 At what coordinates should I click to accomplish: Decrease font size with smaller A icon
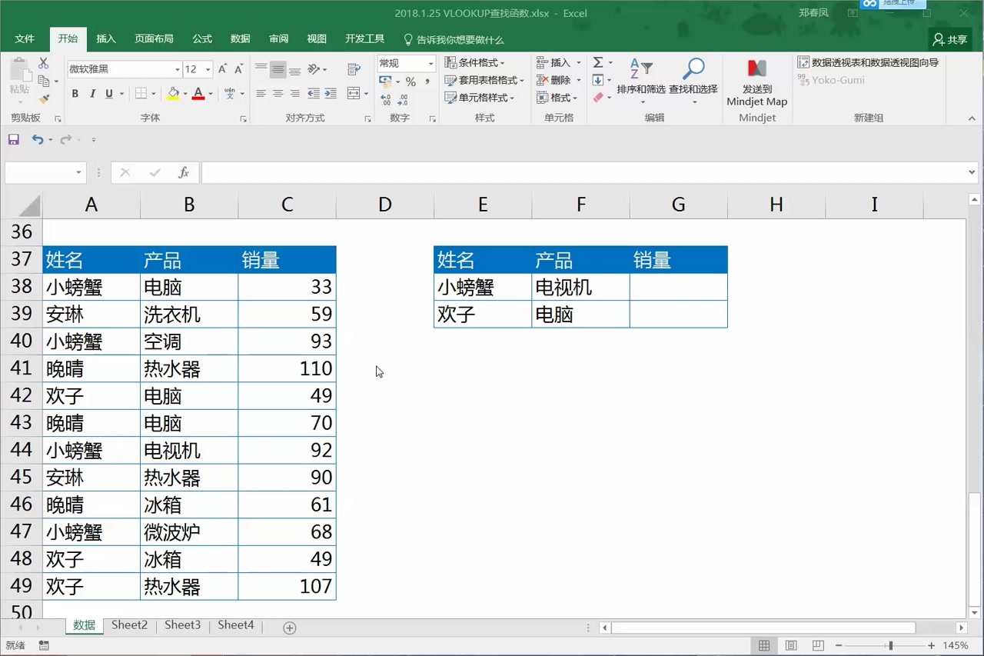pyautogui.click(x=239, y=69)
